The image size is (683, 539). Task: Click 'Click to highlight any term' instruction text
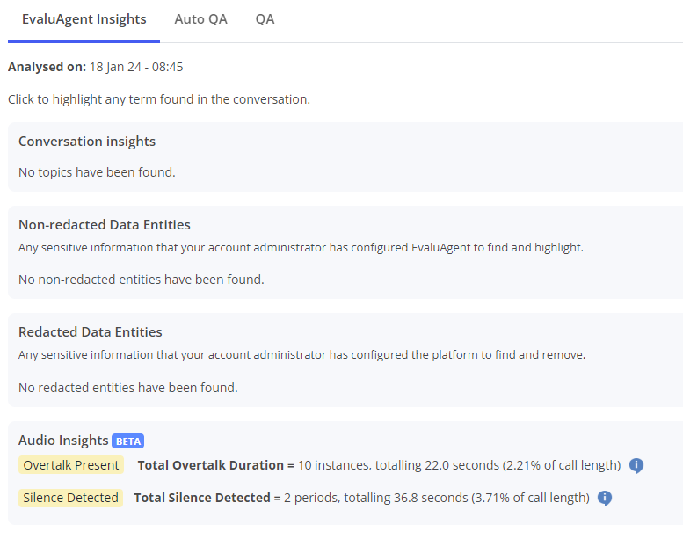coord(159,99)
